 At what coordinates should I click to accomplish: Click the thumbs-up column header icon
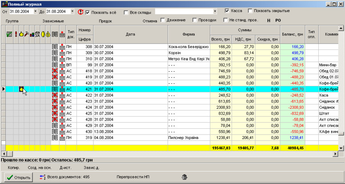pyautogui.click(x=21, y=34)
